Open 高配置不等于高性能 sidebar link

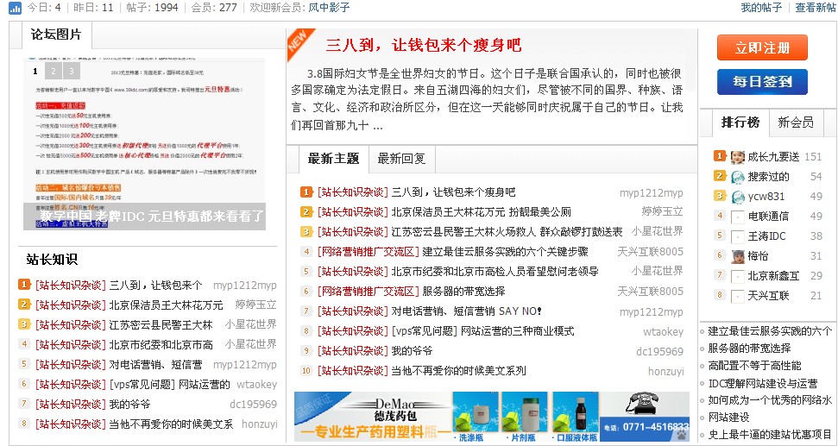pyautogui.click(x=754, y=366)
